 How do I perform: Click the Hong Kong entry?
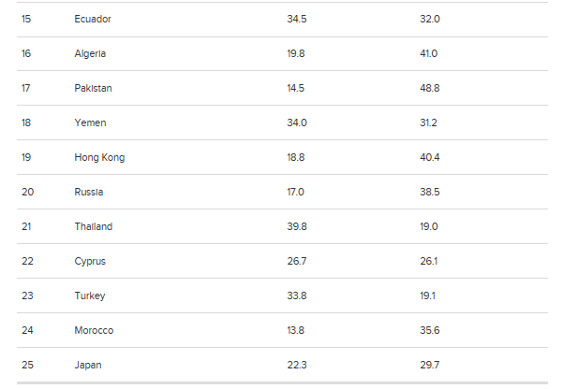99,157
